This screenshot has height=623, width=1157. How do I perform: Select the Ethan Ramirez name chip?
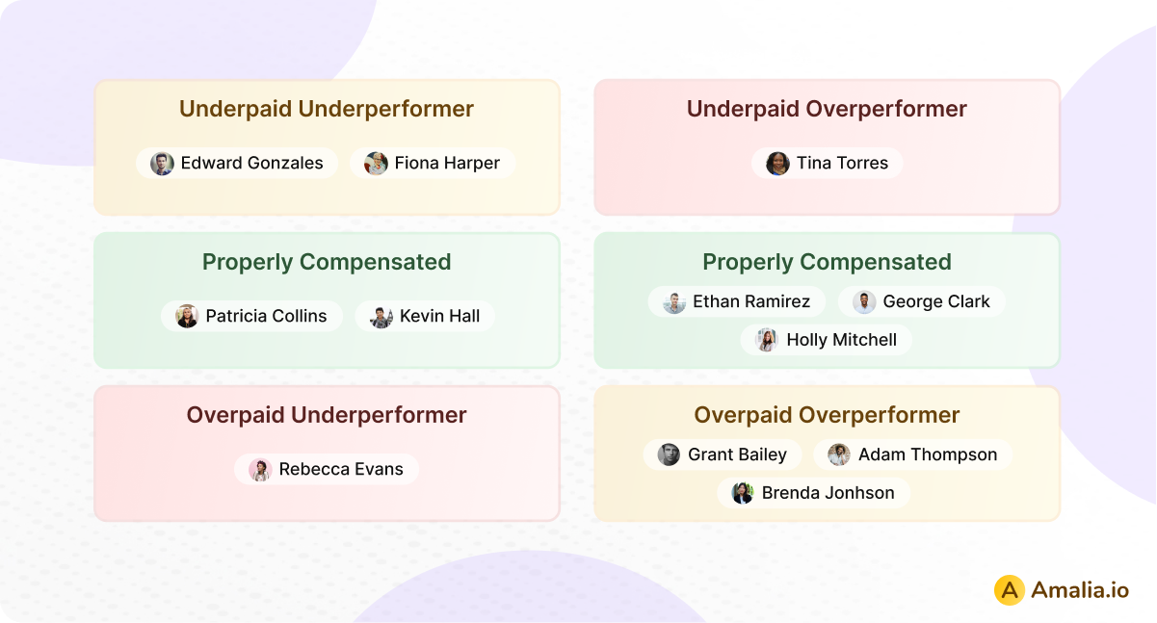pos(737,301)
